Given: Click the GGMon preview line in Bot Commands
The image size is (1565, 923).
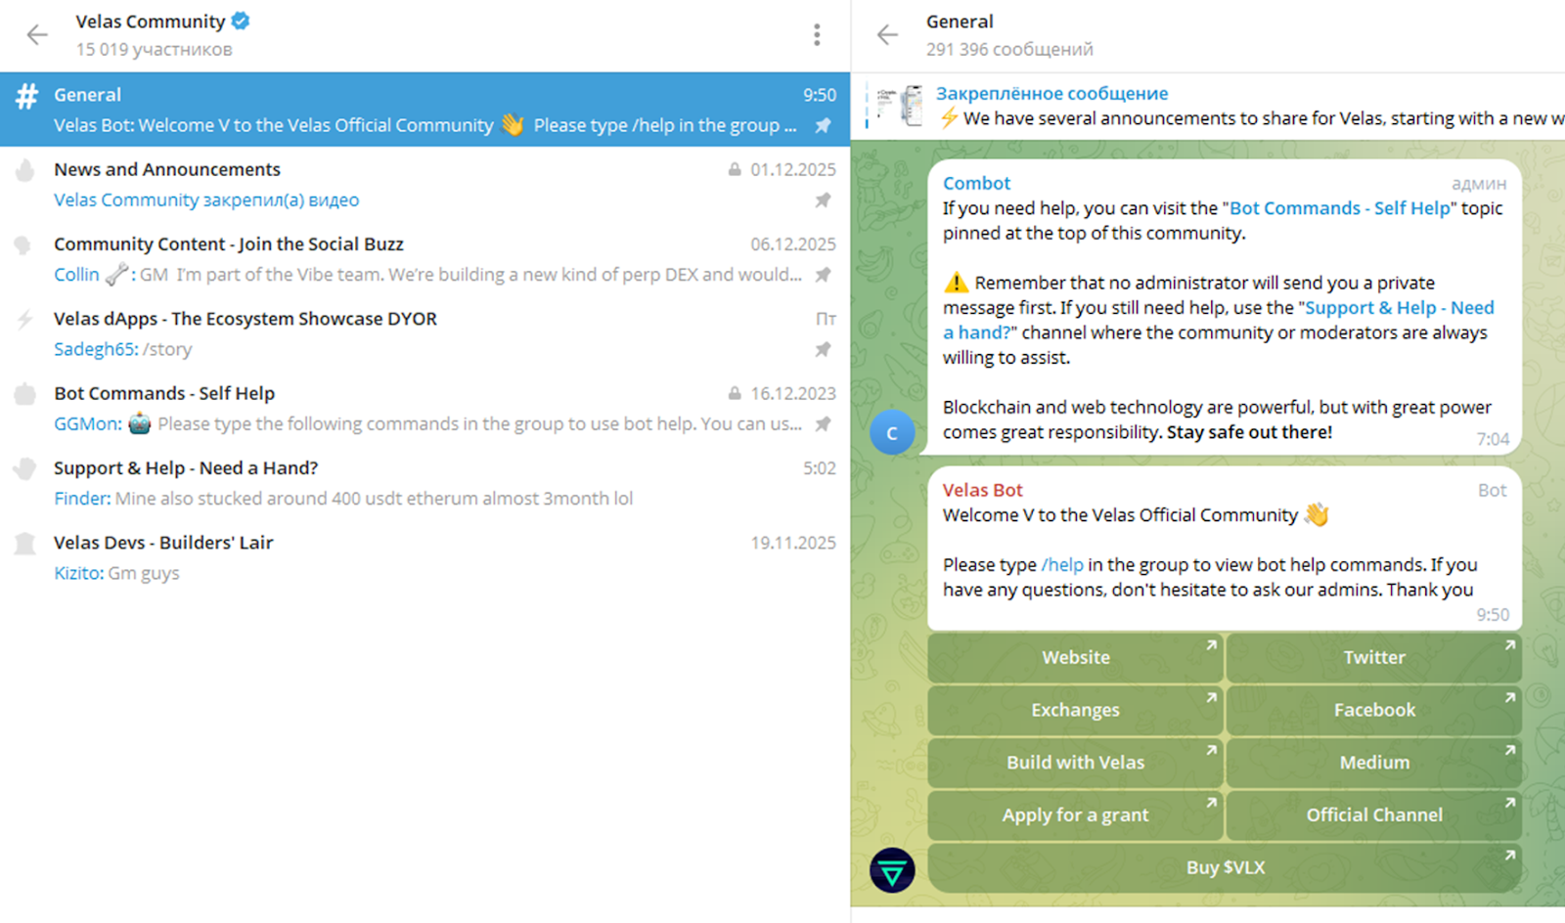Looking at the screenshot, I should pyautogui.click(x=427, y=423).
